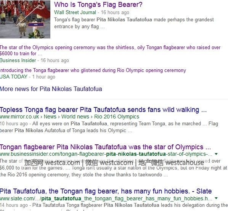Expand dropdown arrow beside businessinsider.com URL
The height and width of the screenshot is (211, 228).
(216, 154)
